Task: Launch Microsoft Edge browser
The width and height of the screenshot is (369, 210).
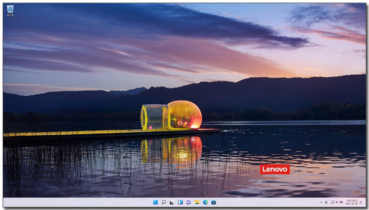Action: [x=205, y=202]
